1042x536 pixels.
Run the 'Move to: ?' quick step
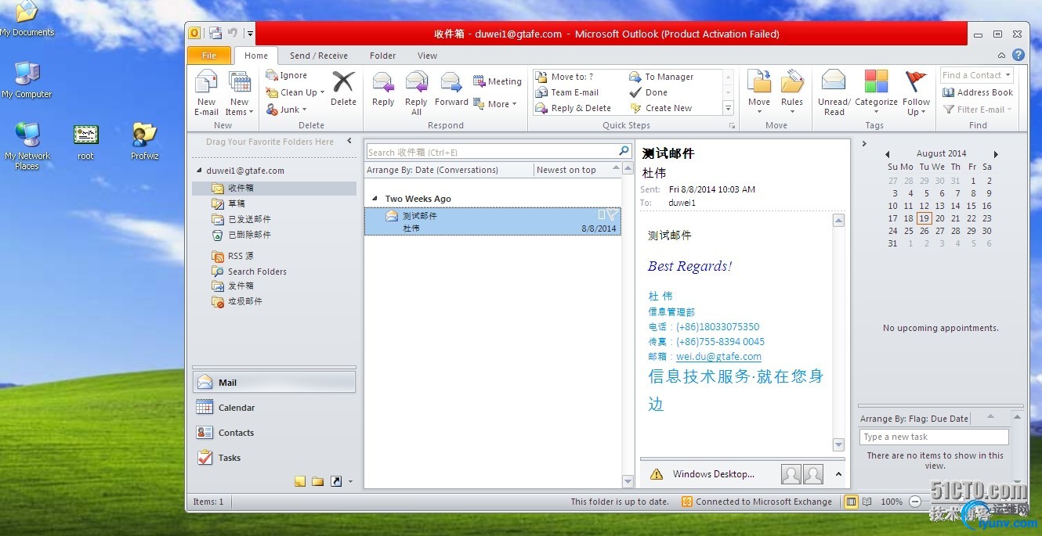click(x=564, y=77)
